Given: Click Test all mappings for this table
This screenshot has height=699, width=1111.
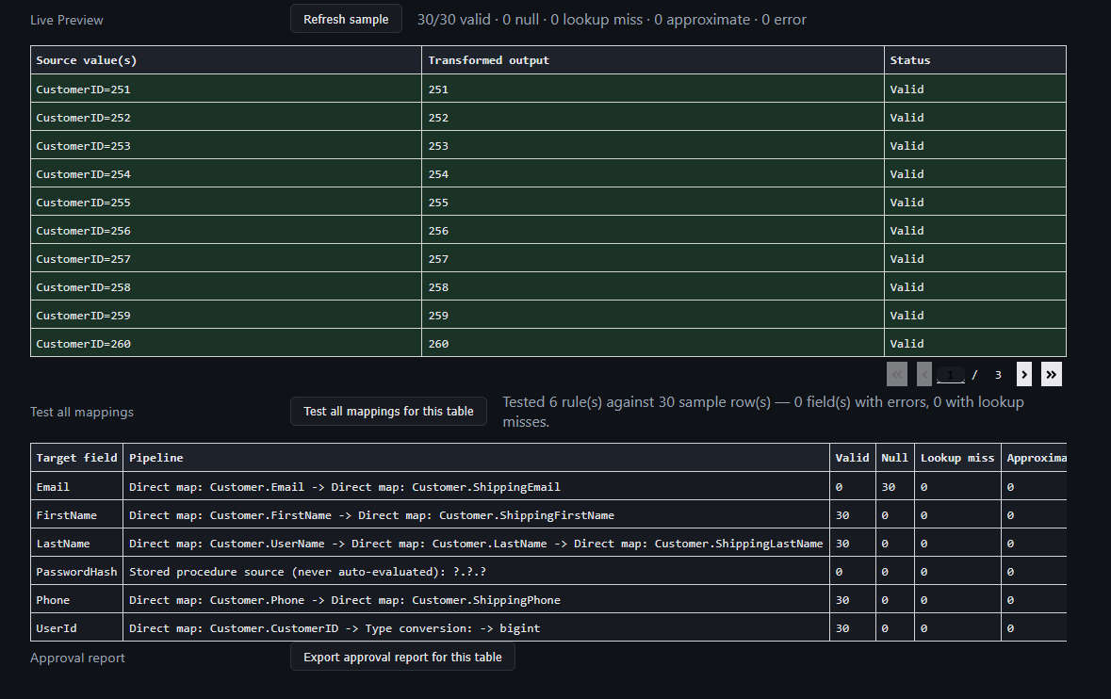Looking at the screenshot, I should pos(388,412).
